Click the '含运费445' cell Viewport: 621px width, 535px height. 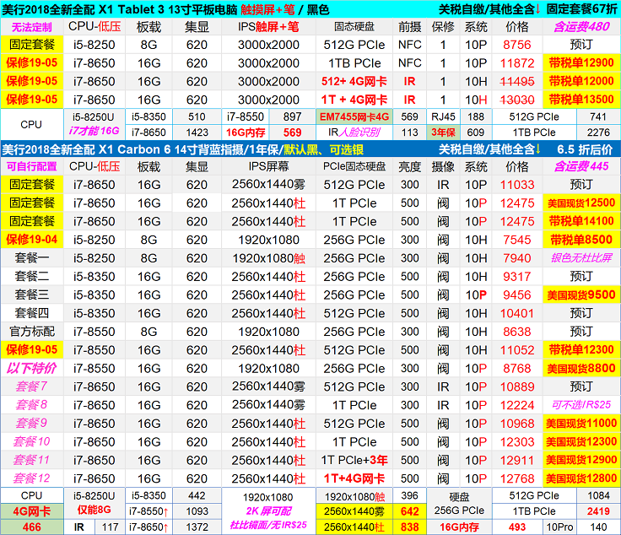581,166
